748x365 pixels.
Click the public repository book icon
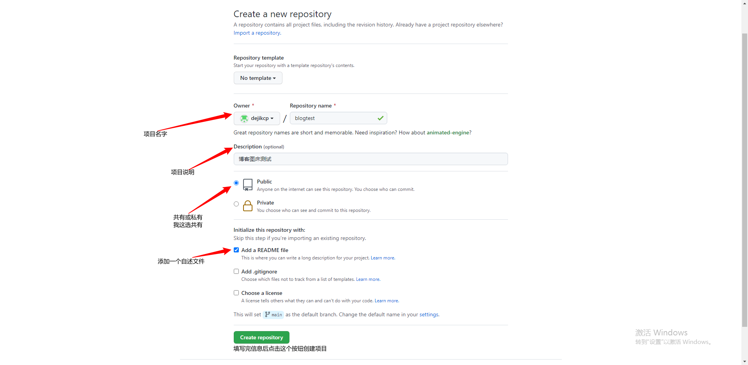pos(248,185)
